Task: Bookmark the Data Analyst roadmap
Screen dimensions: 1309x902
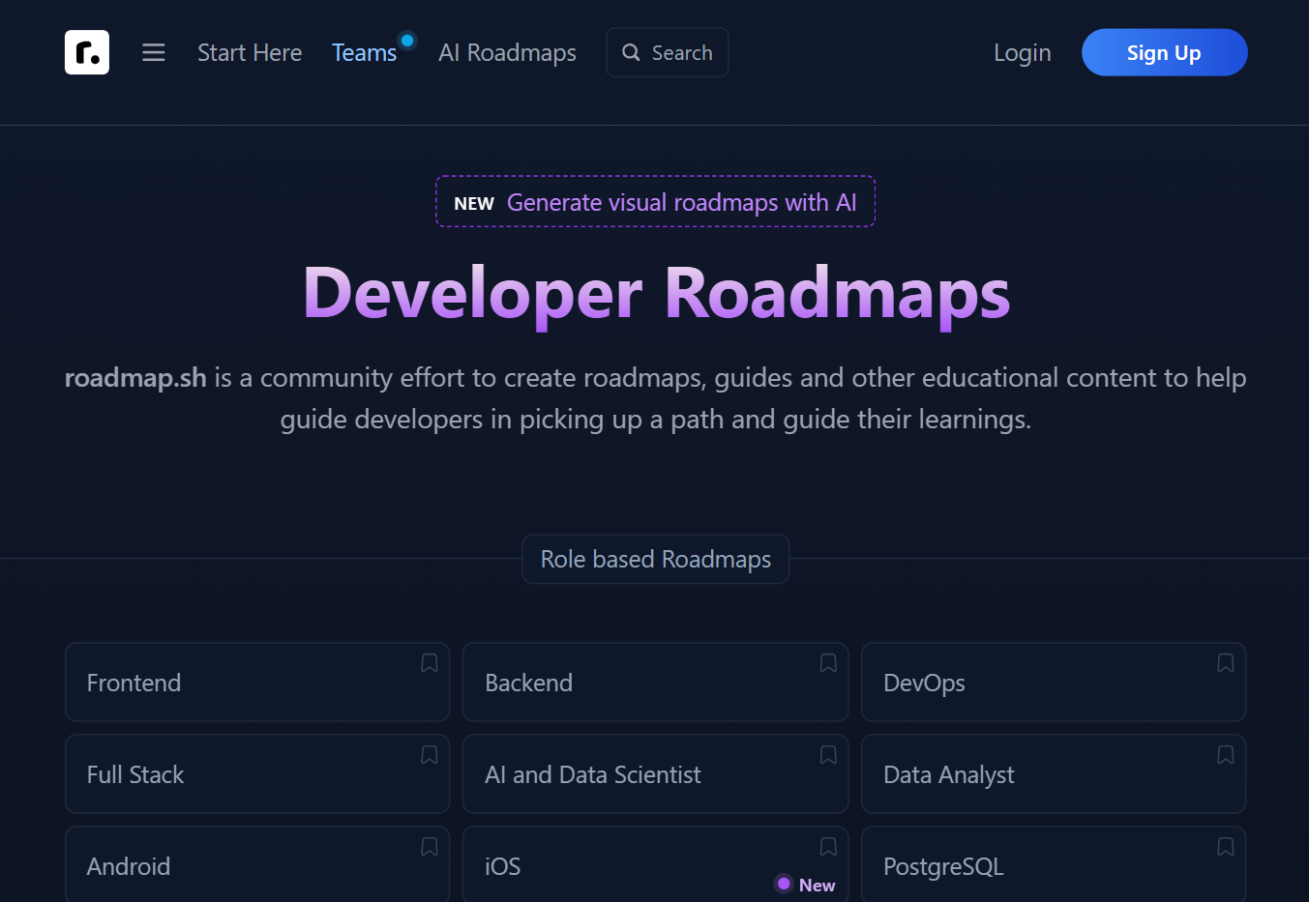Action: point(1226,755)
